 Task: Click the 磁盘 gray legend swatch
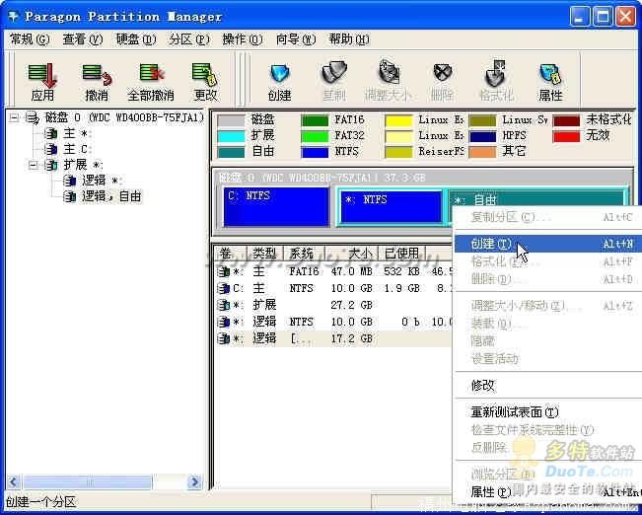coord(231,121)
